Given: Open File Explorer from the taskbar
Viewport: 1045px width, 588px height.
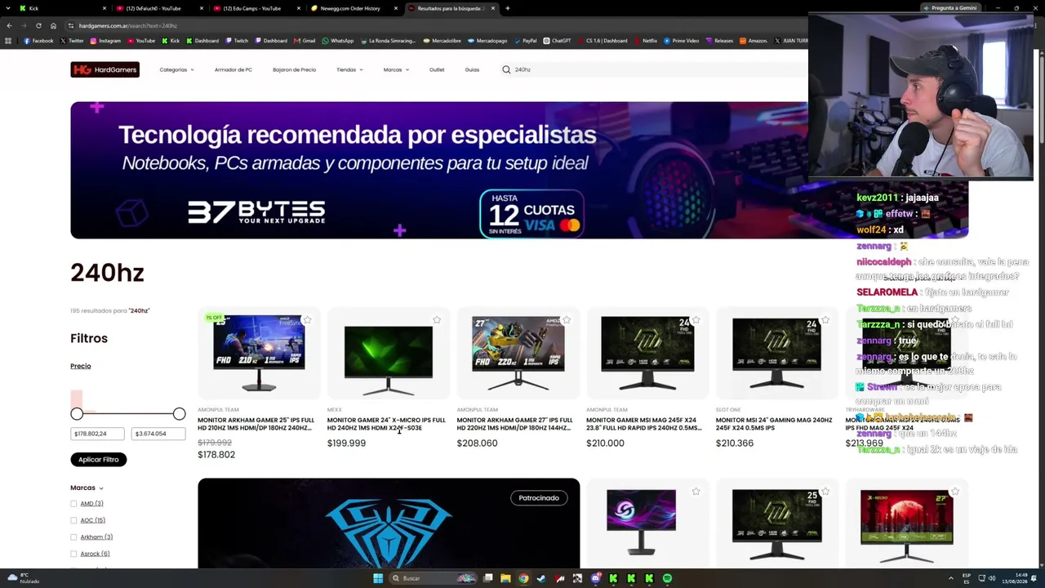Looking at the screenshot, I should (x=505, y=578).
